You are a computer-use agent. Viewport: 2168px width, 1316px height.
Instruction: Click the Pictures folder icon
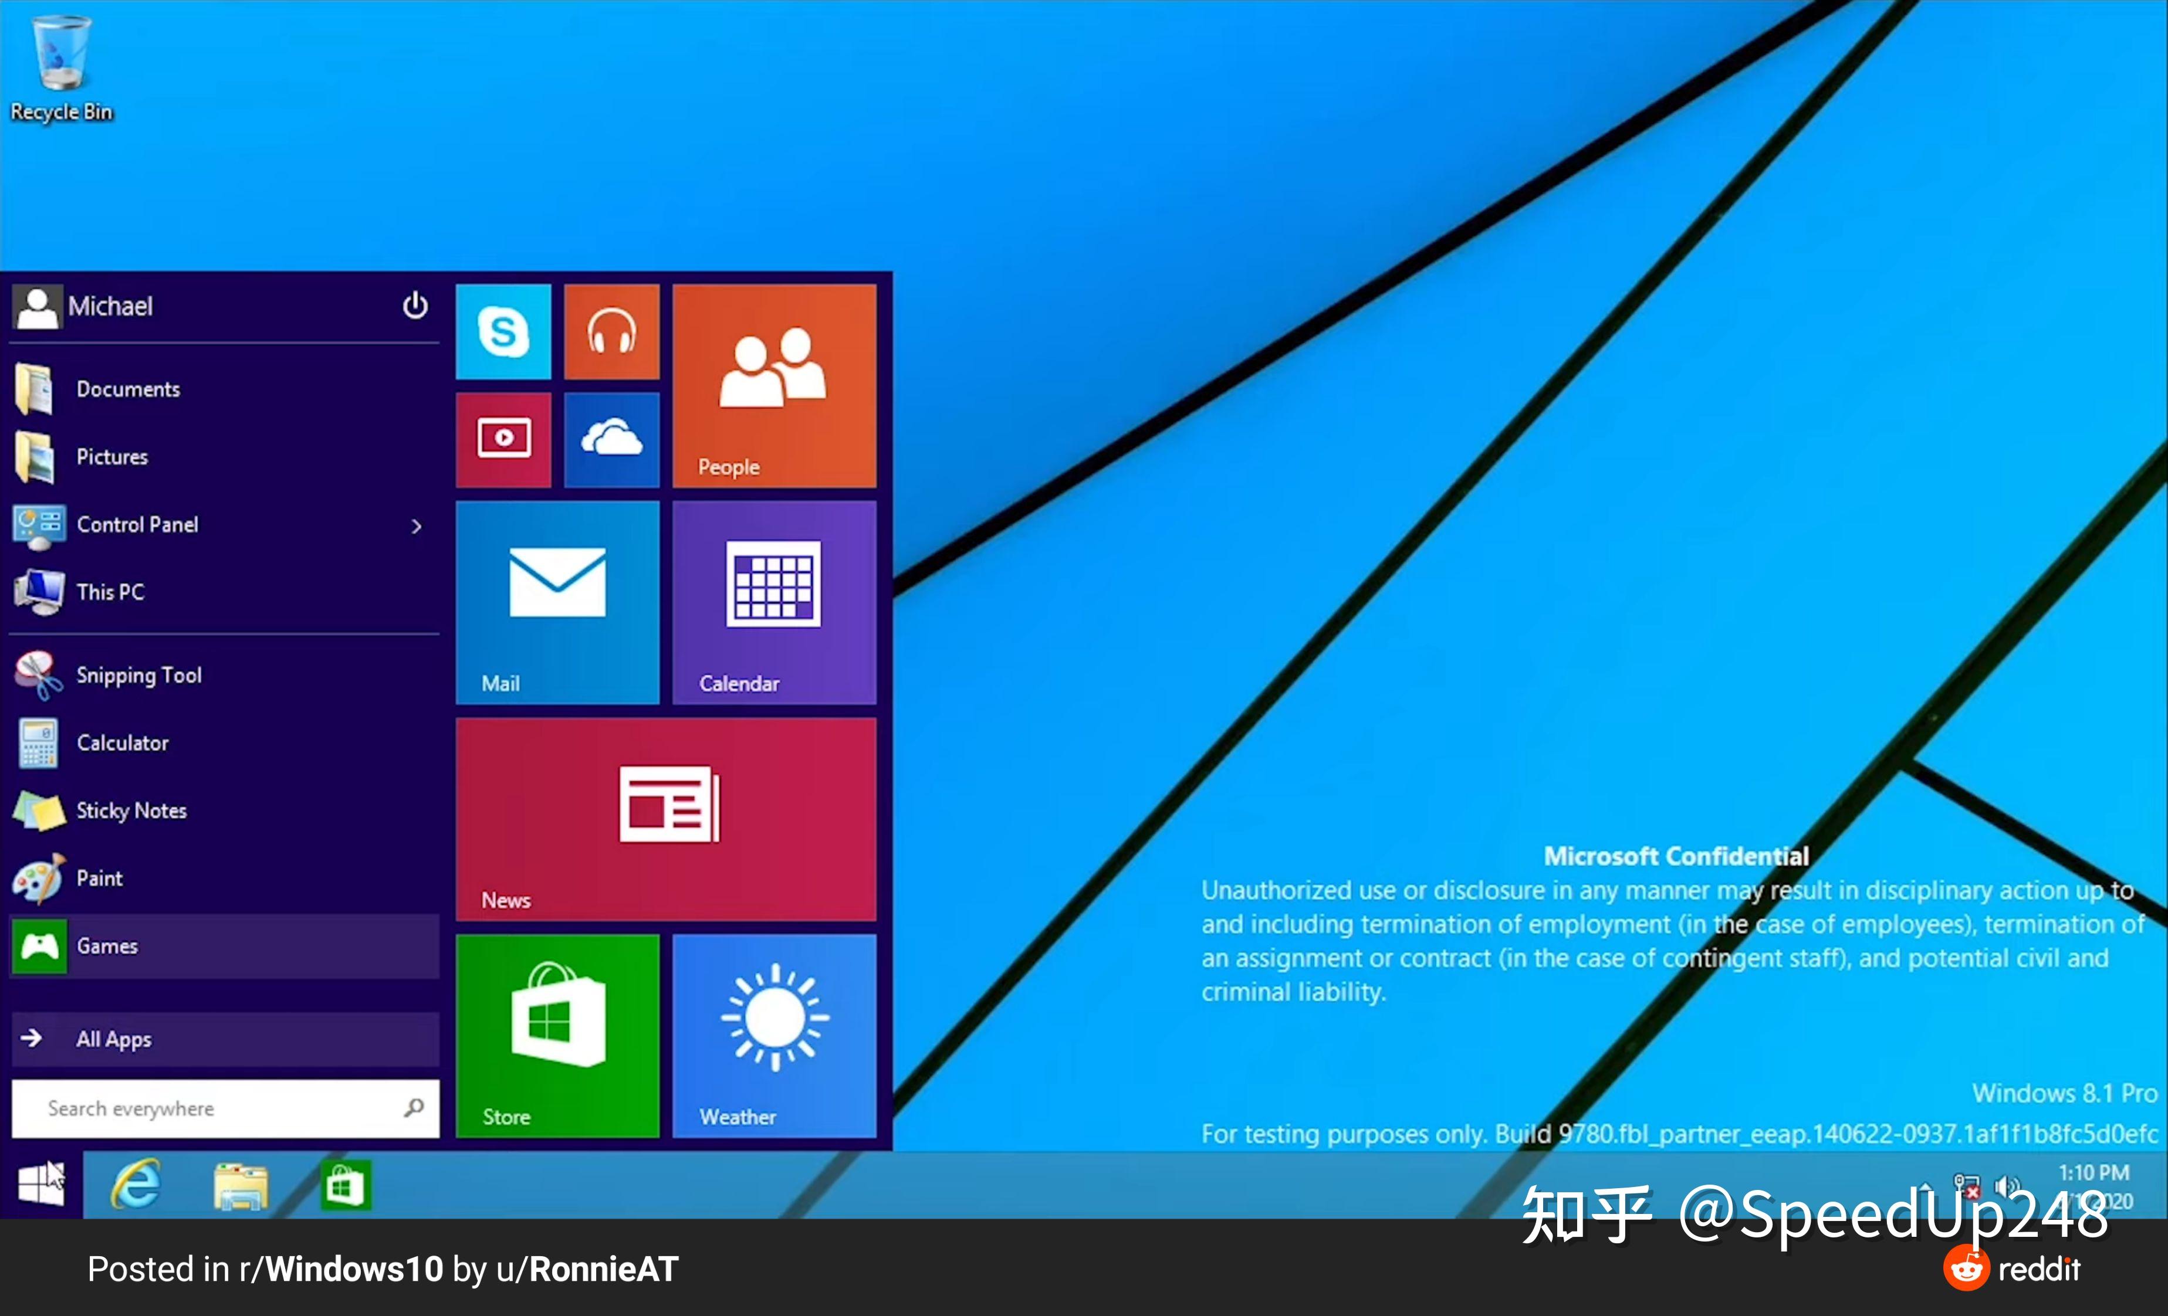pyautogui.click(x=35, y=456)
